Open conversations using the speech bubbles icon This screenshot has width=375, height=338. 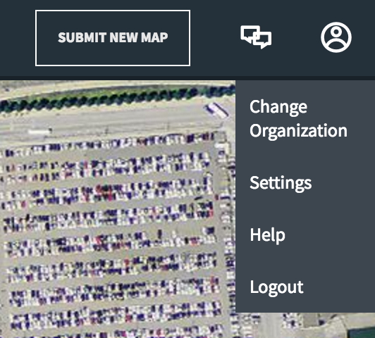click(256, 37)
